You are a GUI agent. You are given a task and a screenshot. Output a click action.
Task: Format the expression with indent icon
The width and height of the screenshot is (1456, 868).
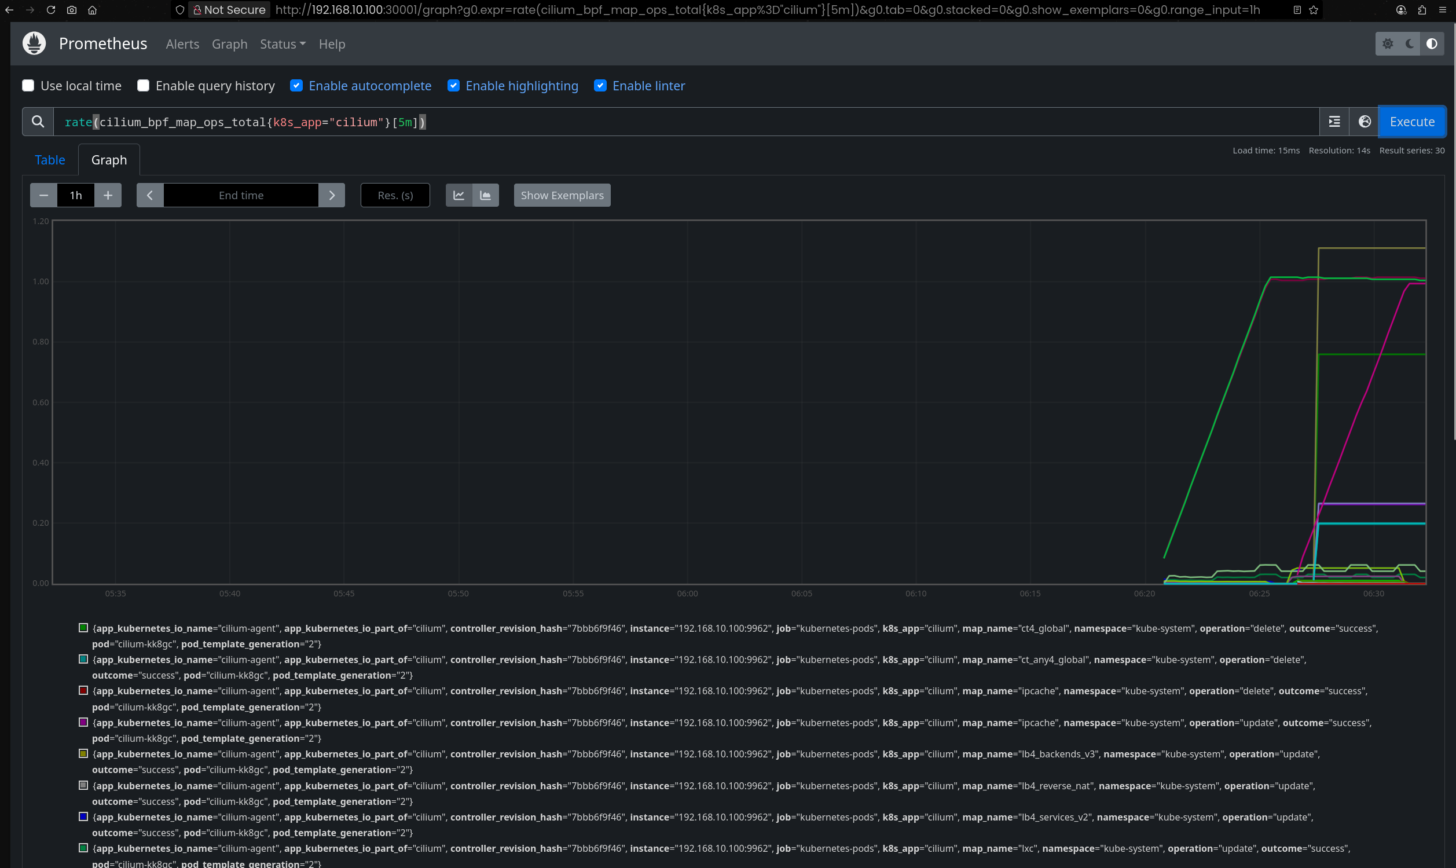click(x=1334, y=122)
